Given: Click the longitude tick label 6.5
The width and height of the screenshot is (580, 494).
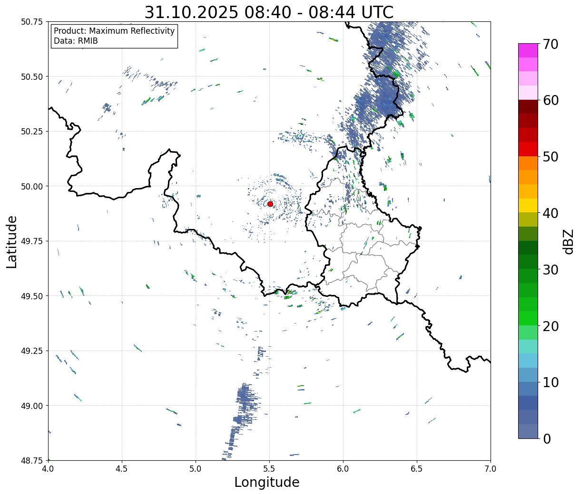Looking at the screenshot, I should [417, 469].
